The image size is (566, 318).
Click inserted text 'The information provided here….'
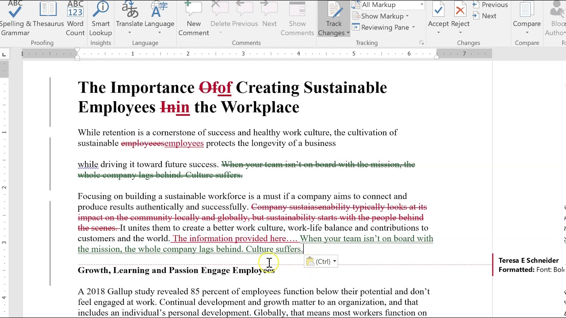click(235, 238)
